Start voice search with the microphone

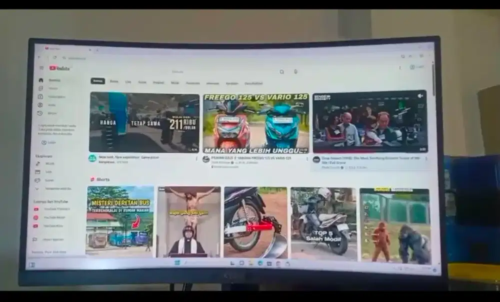[295, 72]
